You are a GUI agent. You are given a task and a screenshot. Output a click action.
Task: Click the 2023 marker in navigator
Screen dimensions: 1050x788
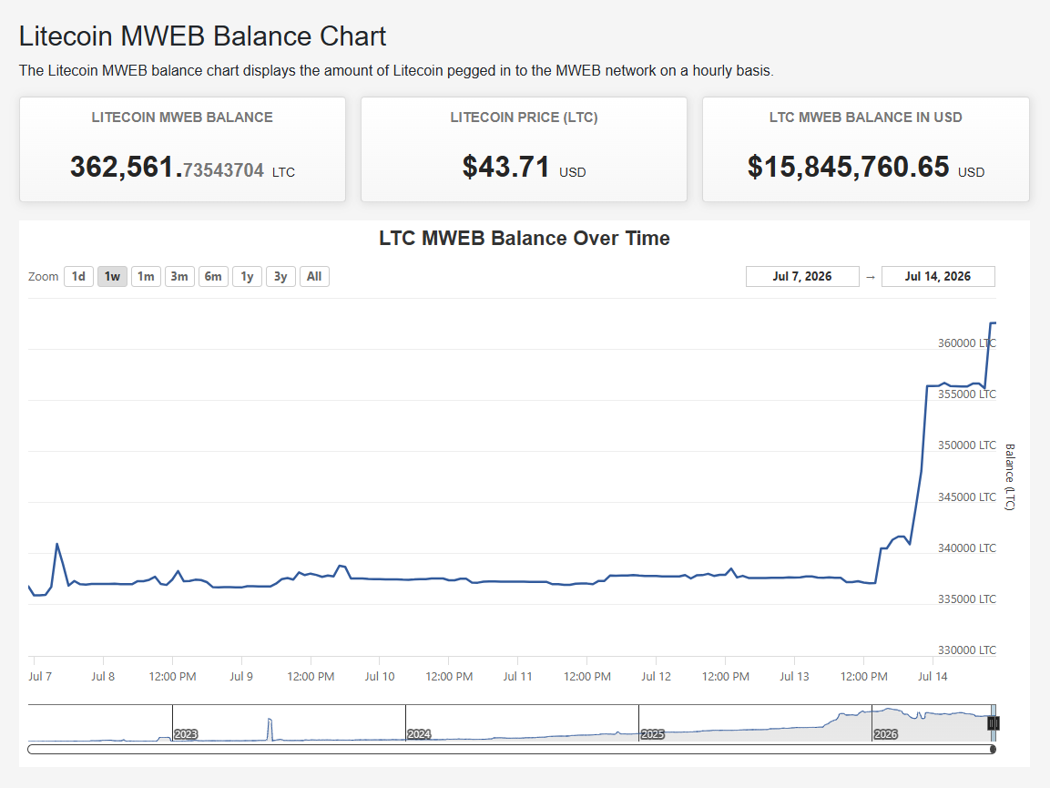click(186, 733)
